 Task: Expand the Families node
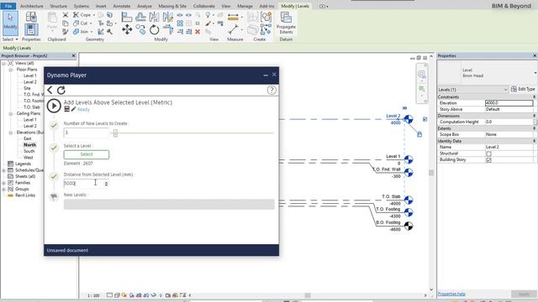4,183
